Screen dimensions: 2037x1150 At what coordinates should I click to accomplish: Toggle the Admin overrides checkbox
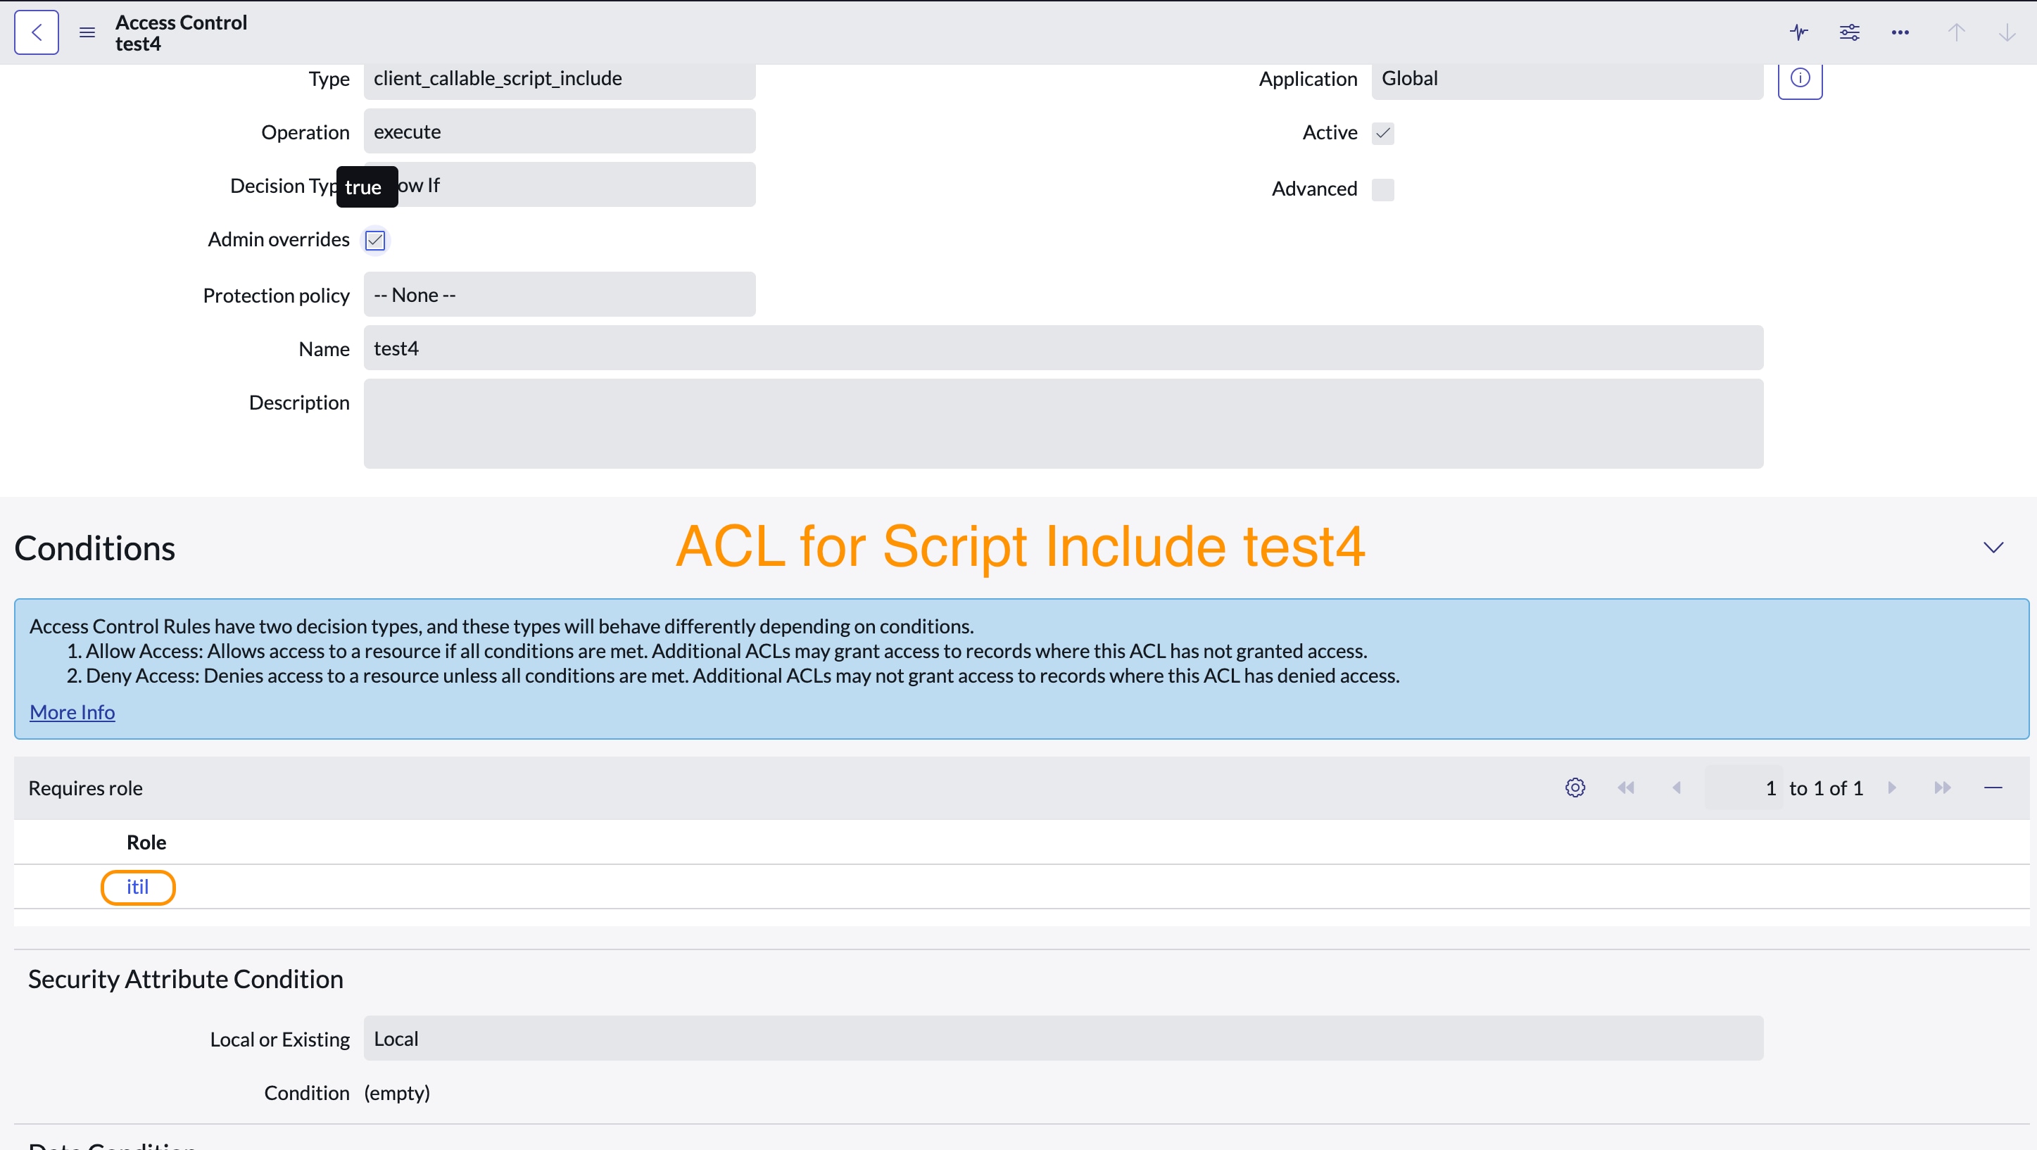tap(375, 240)
